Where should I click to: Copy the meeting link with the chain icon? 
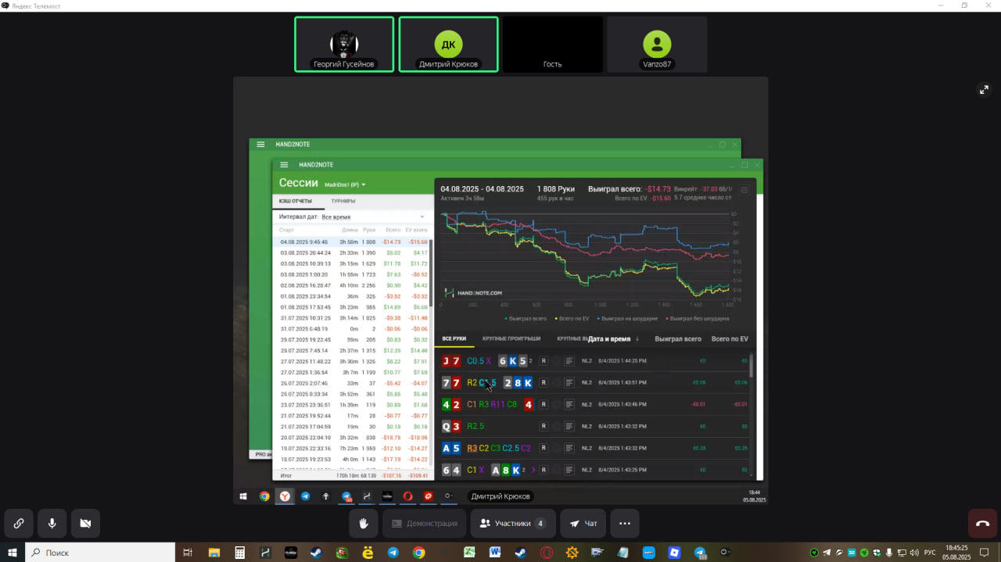(18, 524)
